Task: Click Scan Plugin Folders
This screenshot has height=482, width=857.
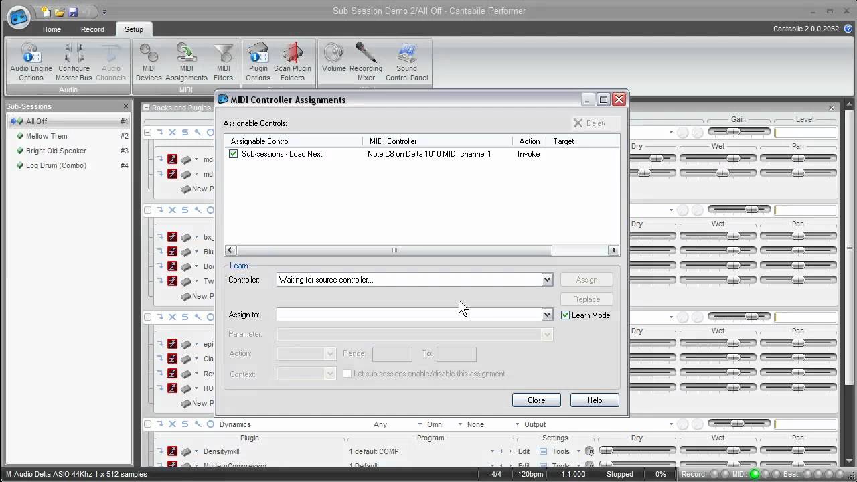Action: [292, 62]
